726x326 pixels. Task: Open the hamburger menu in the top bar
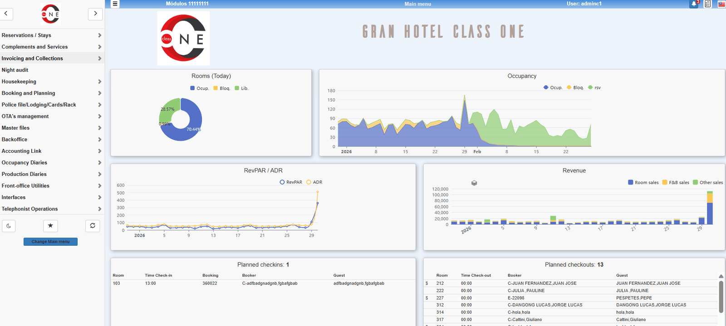115,4
